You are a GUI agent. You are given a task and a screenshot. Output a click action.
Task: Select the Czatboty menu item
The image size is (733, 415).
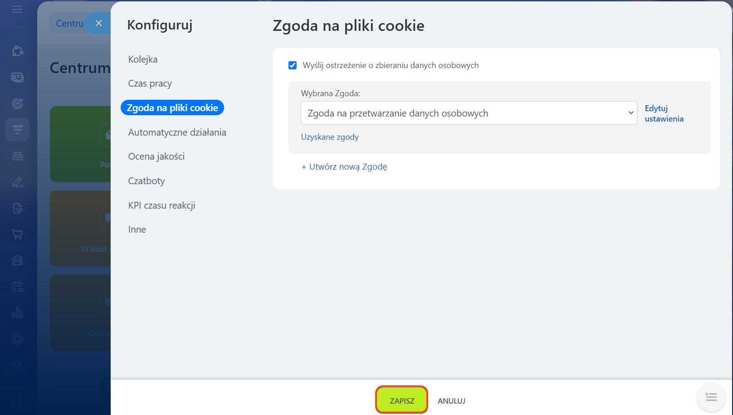[147, 181]
